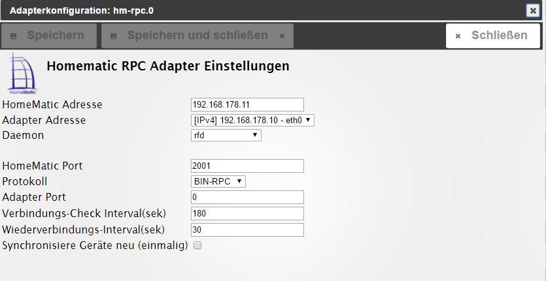The height and width of the screenshot is (281, 546).
Task: Click Speichern und schließen button
Action: tap(197, 36)
